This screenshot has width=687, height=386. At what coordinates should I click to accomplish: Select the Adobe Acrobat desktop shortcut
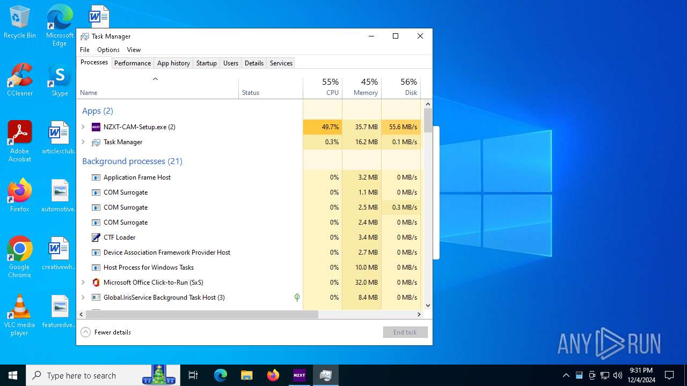[x=20, y=142]
